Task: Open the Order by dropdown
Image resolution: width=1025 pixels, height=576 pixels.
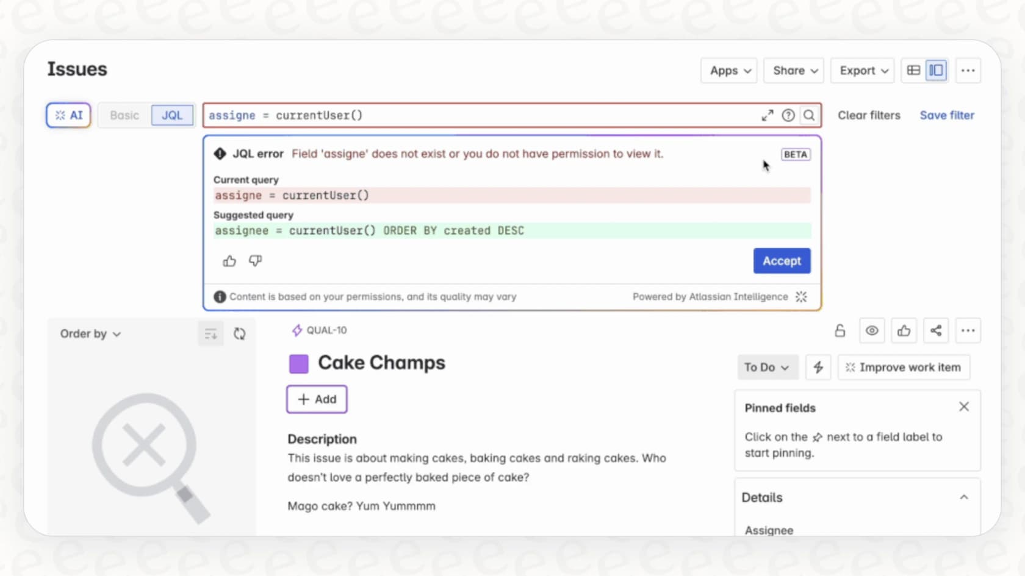Action: click(90, 334)
